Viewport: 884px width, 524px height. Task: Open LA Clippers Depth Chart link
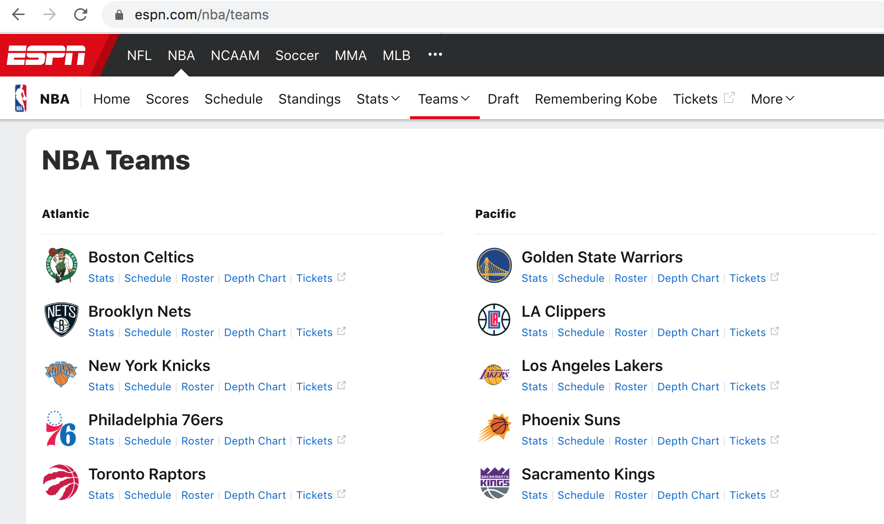pyautogui.click(x=688, y=333)
